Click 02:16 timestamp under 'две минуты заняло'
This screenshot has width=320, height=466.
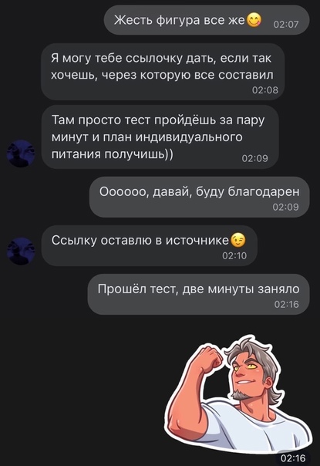pyautogui.click(x=286, y=304)
